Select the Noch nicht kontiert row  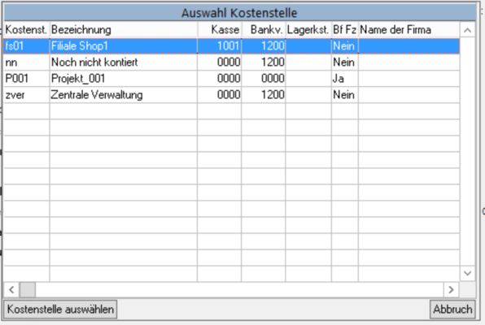point(232,63)
